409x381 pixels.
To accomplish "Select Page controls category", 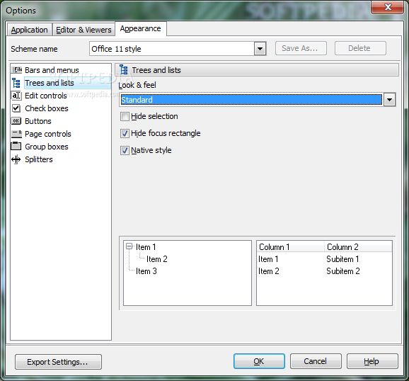I will pyautogui.click(x=47, y=134).
